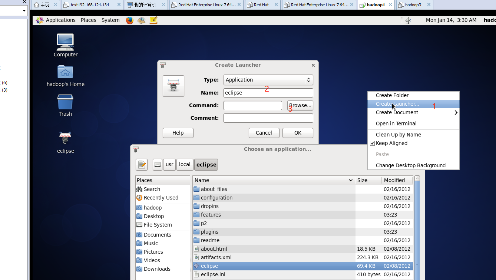
Task: Open the Name column sort dropdown arrow
Action: pyautogui.click(x=351, y=180)
